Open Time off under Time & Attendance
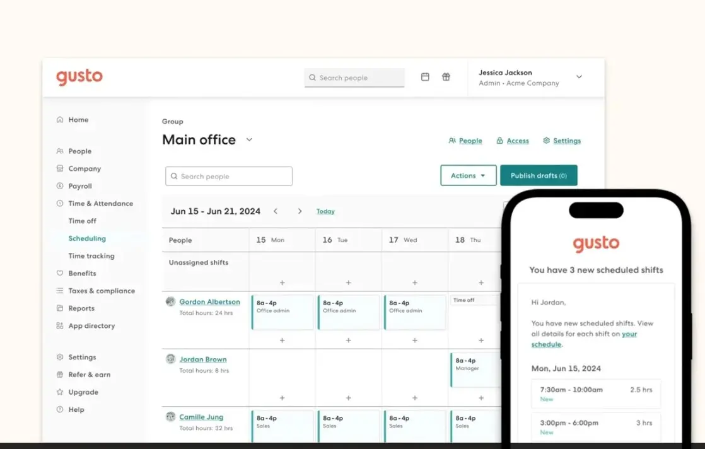Viewport: 705px width, 449px height. pyautogui.click(x=83, y=221)
